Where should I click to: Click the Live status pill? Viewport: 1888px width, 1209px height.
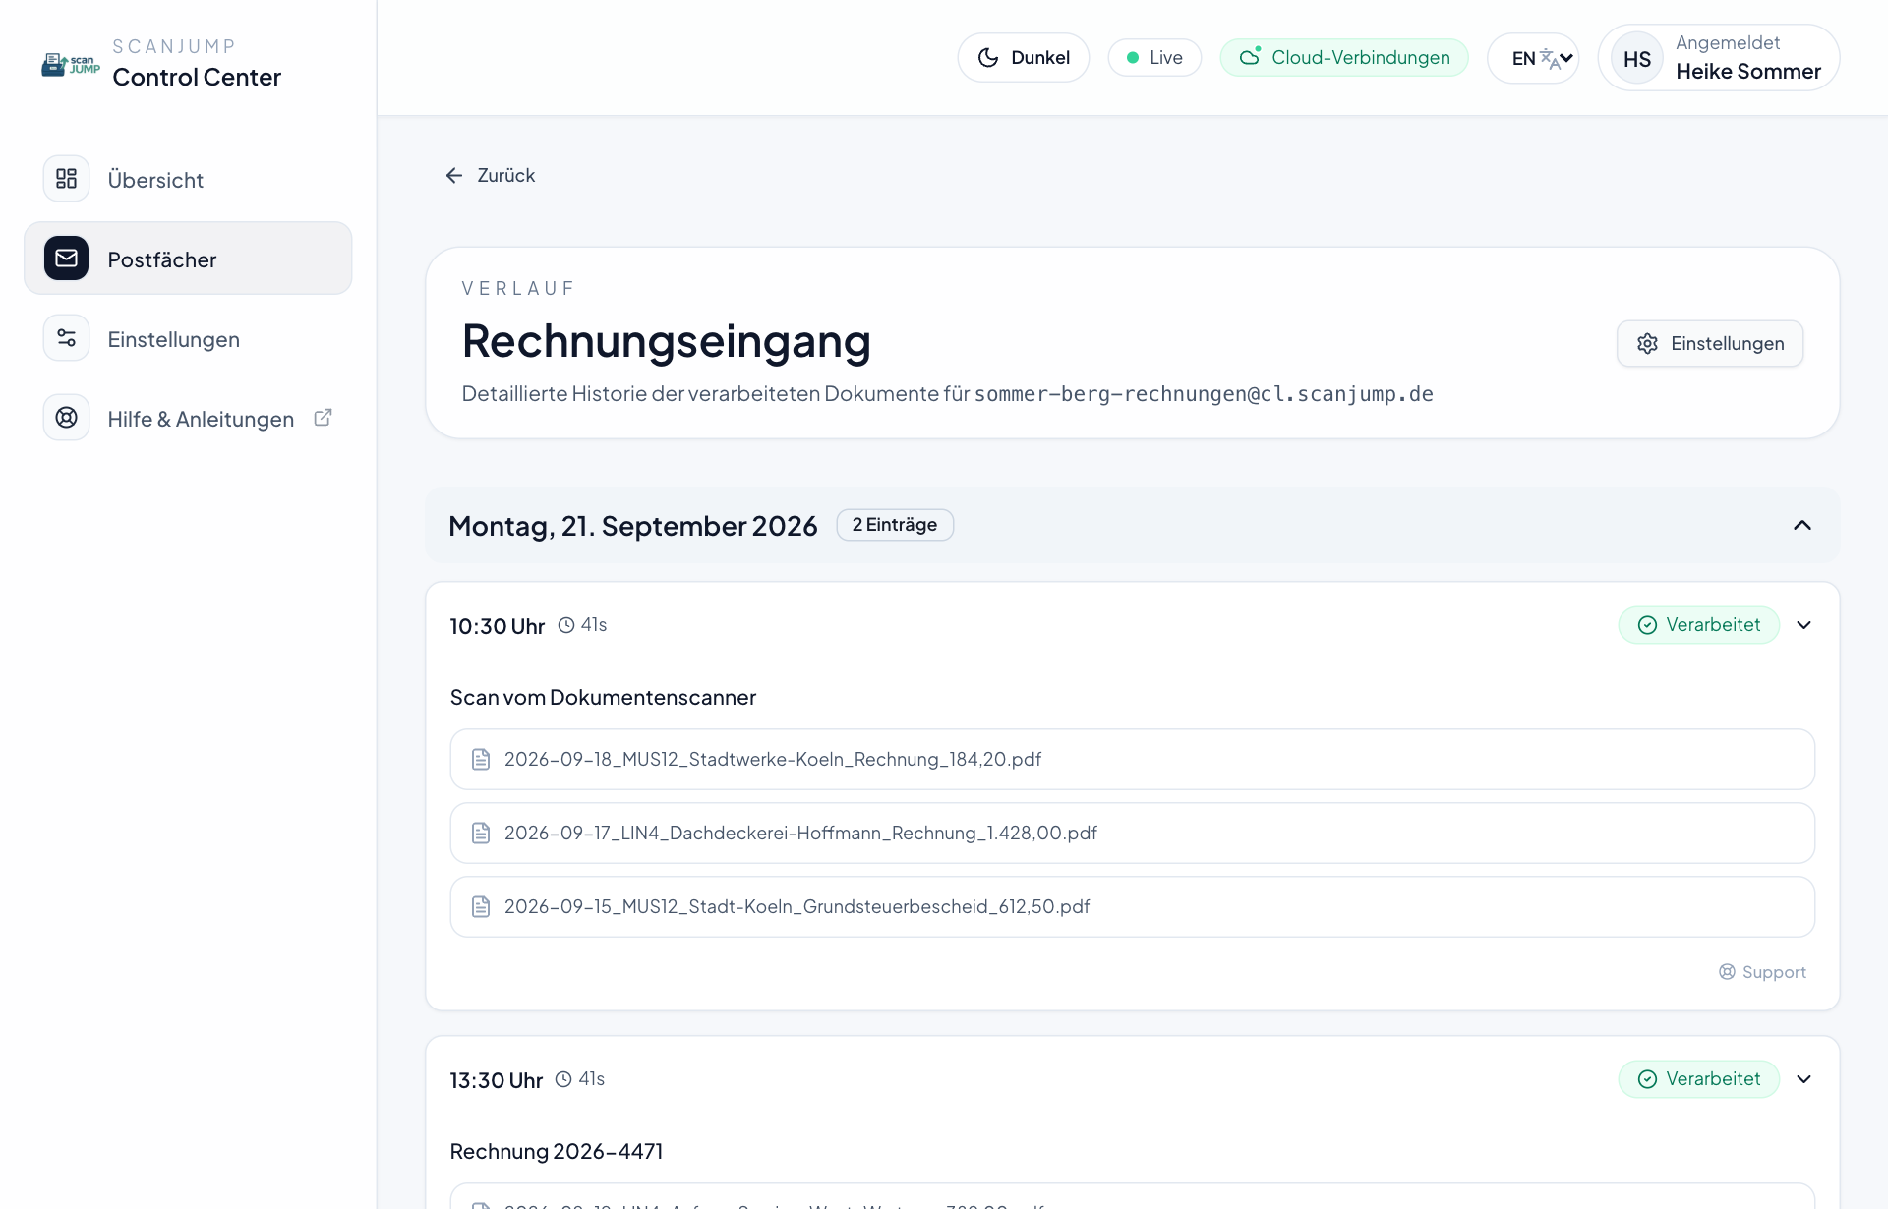[1154, 58]
